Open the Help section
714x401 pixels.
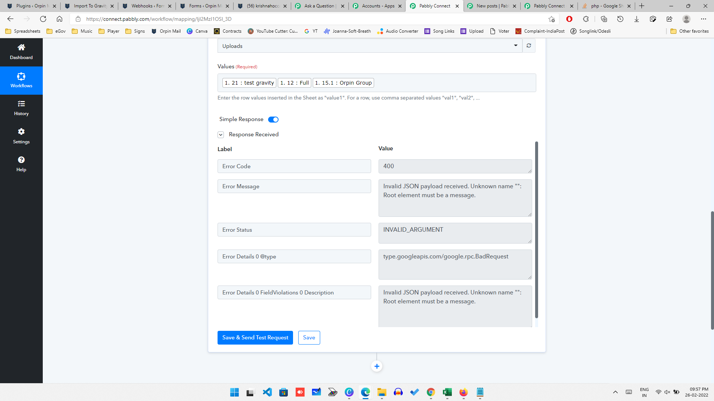(21, 164)
